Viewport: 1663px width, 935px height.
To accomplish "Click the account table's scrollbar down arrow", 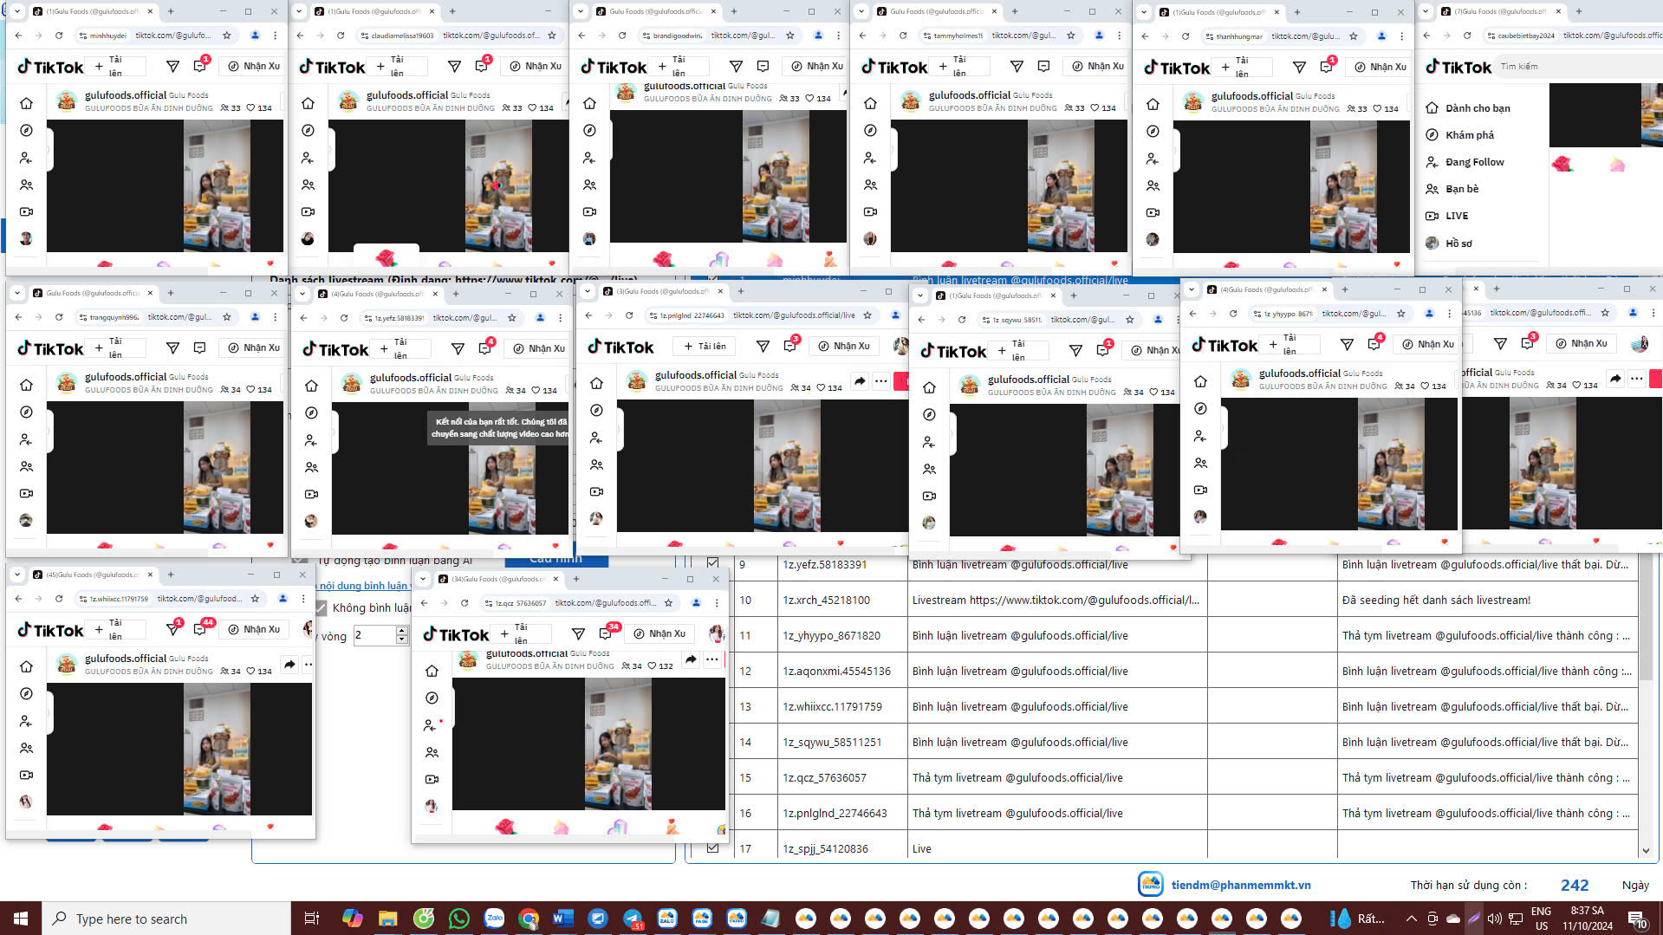I will (1646, 850).
